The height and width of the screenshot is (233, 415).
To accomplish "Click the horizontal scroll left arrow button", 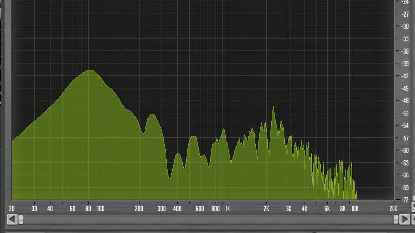I will click(12, 219).
